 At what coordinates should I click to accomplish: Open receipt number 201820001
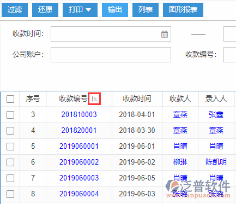79,131
